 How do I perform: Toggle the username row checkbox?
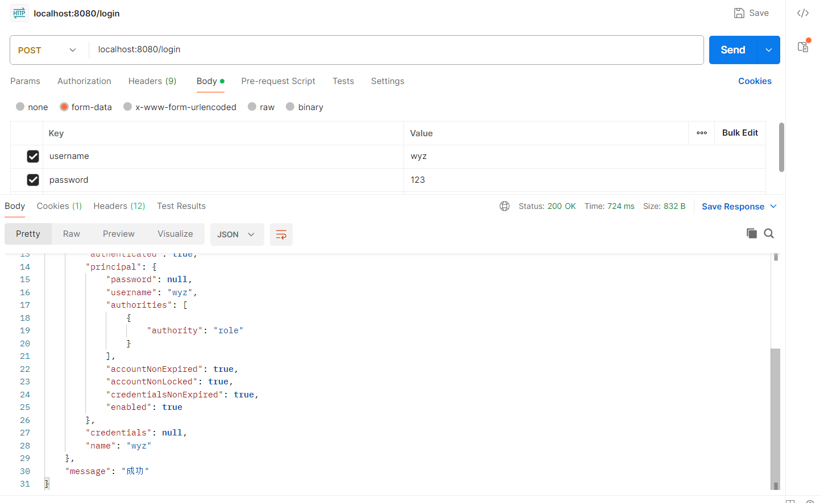pyautogui.click(x=33, y=156)
